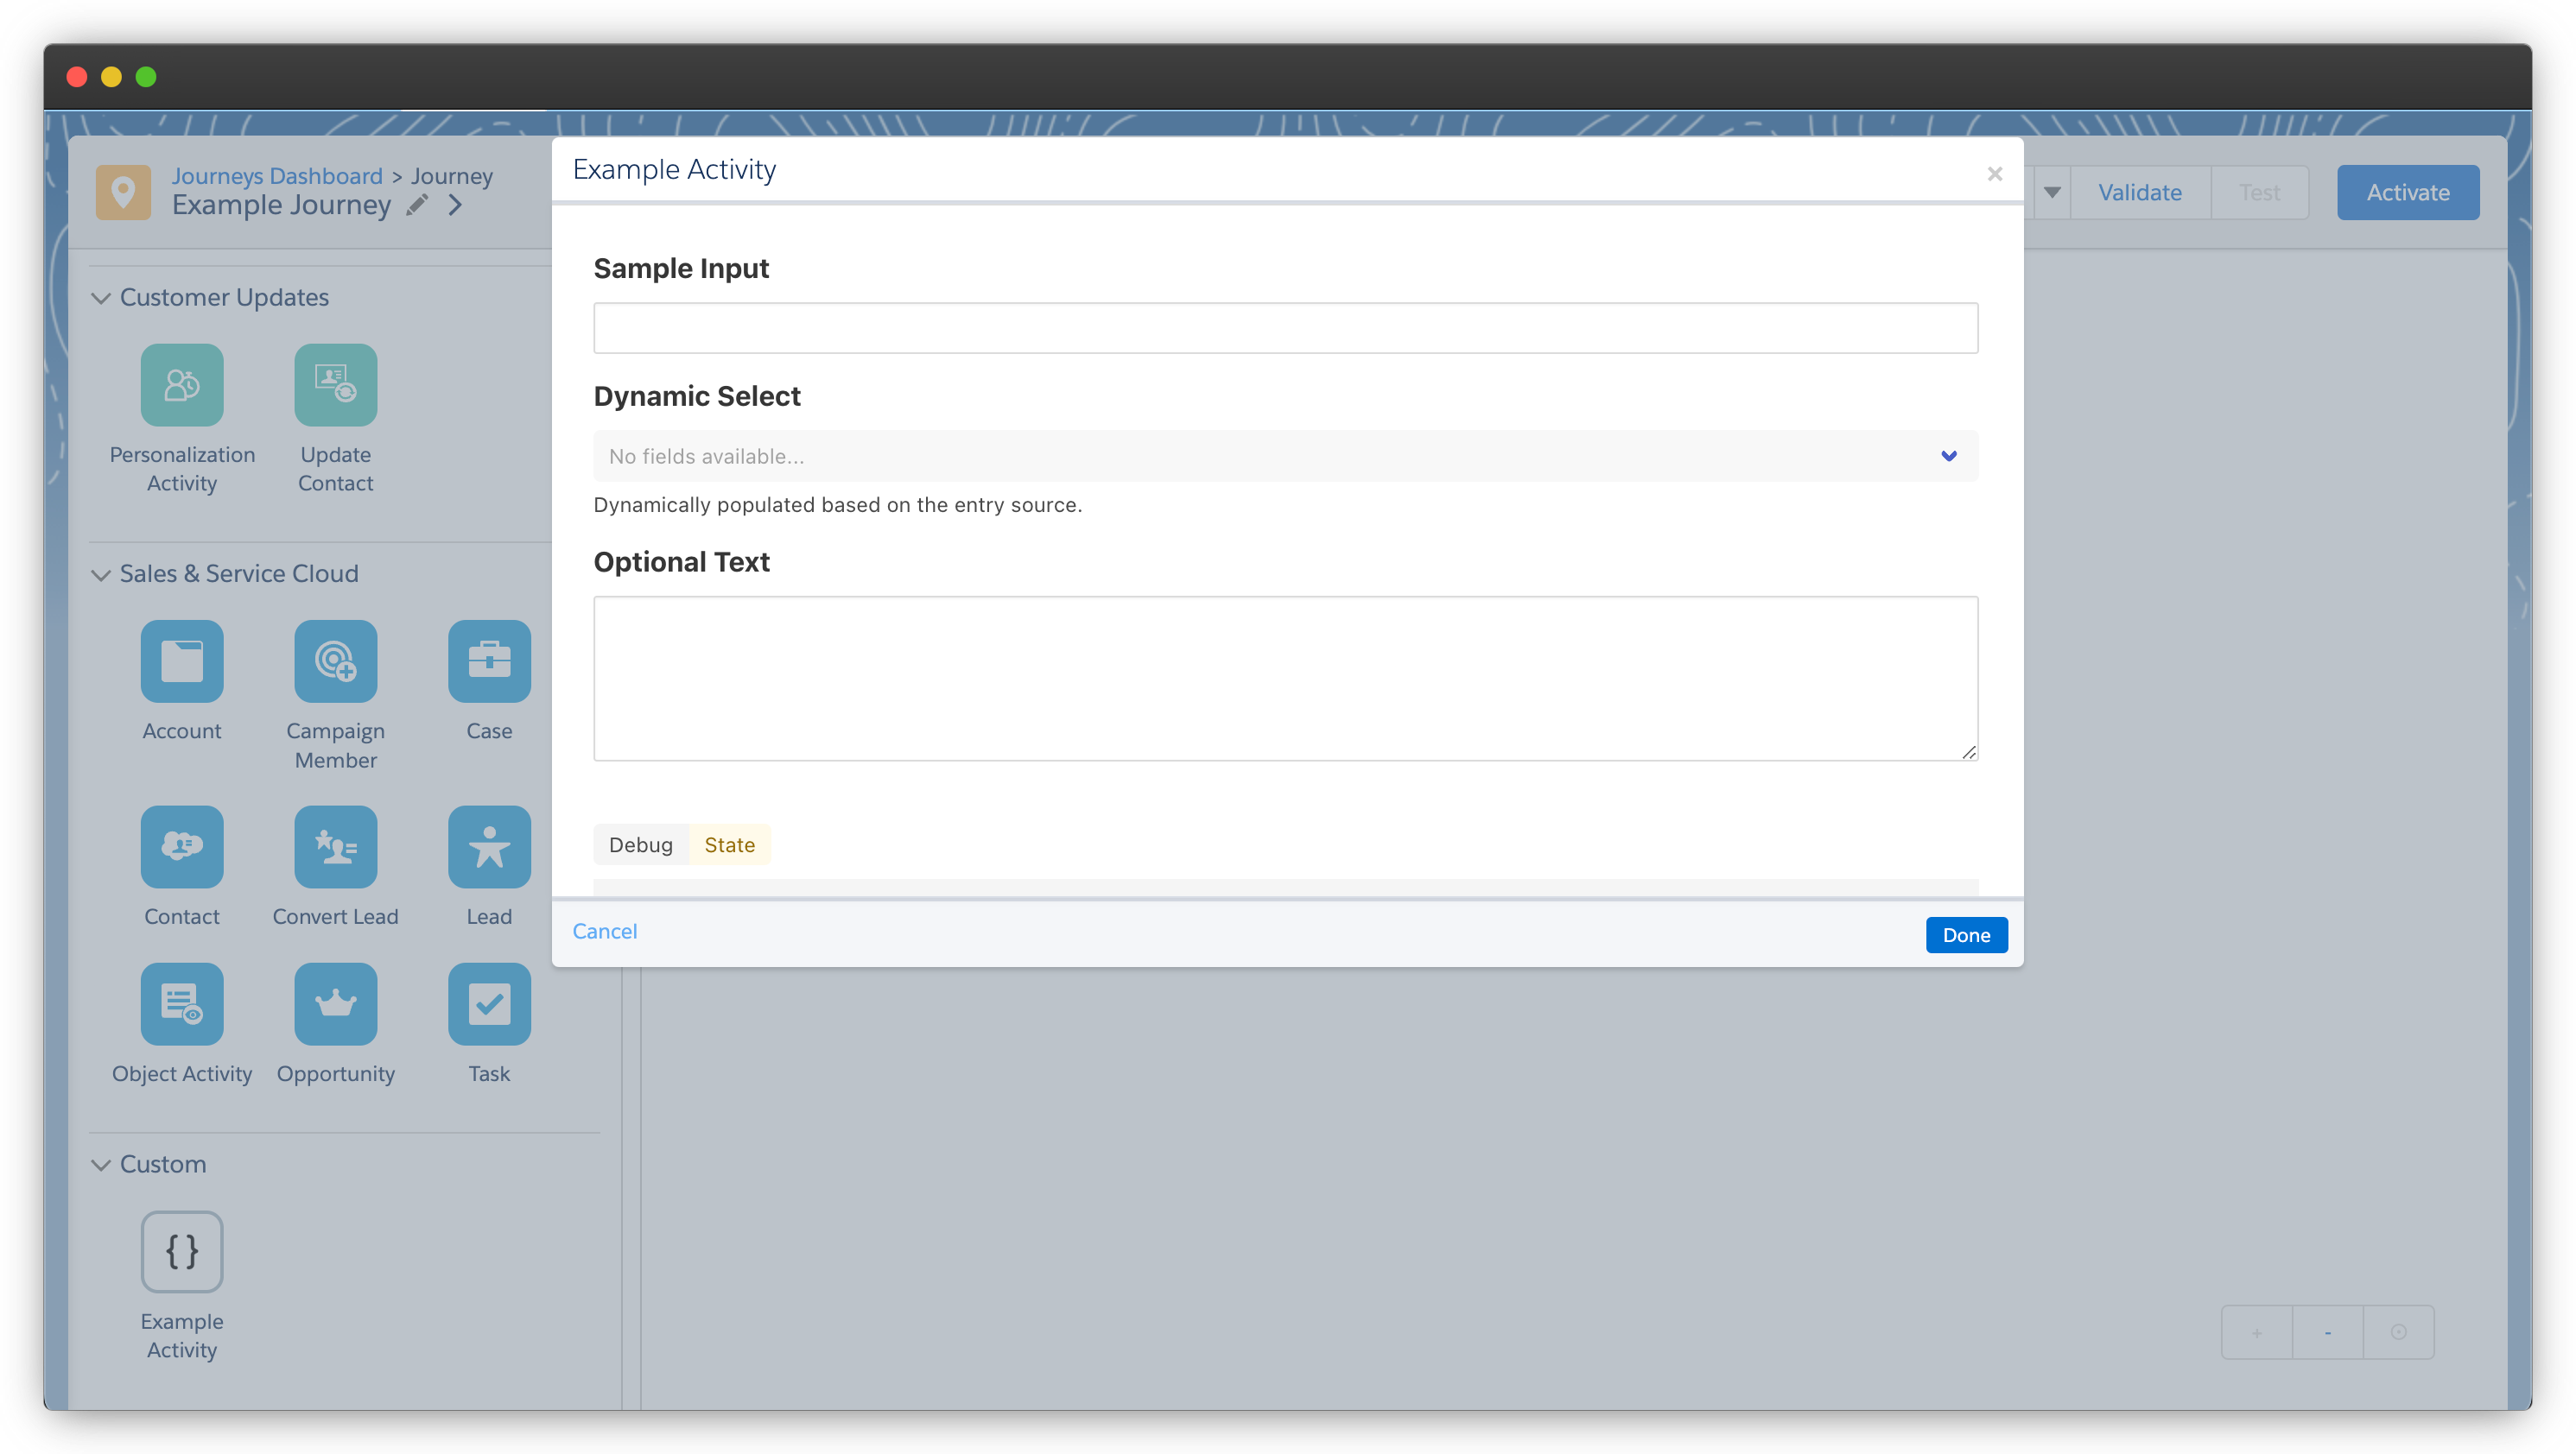The width and height of the screenshot is (2576, 1454).
Task: Edit journey name with pencil icon
Action: 417,205
